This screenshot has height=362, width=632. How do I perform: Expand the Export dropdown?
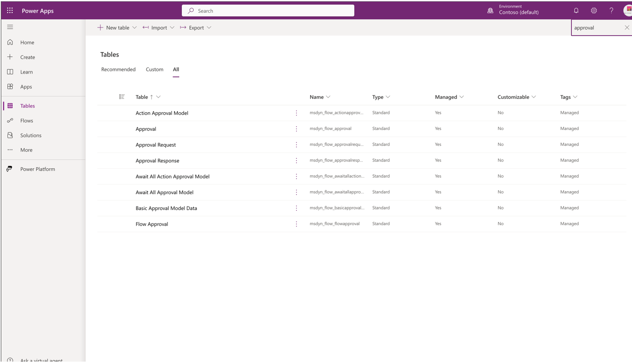[x=209, y=28]
